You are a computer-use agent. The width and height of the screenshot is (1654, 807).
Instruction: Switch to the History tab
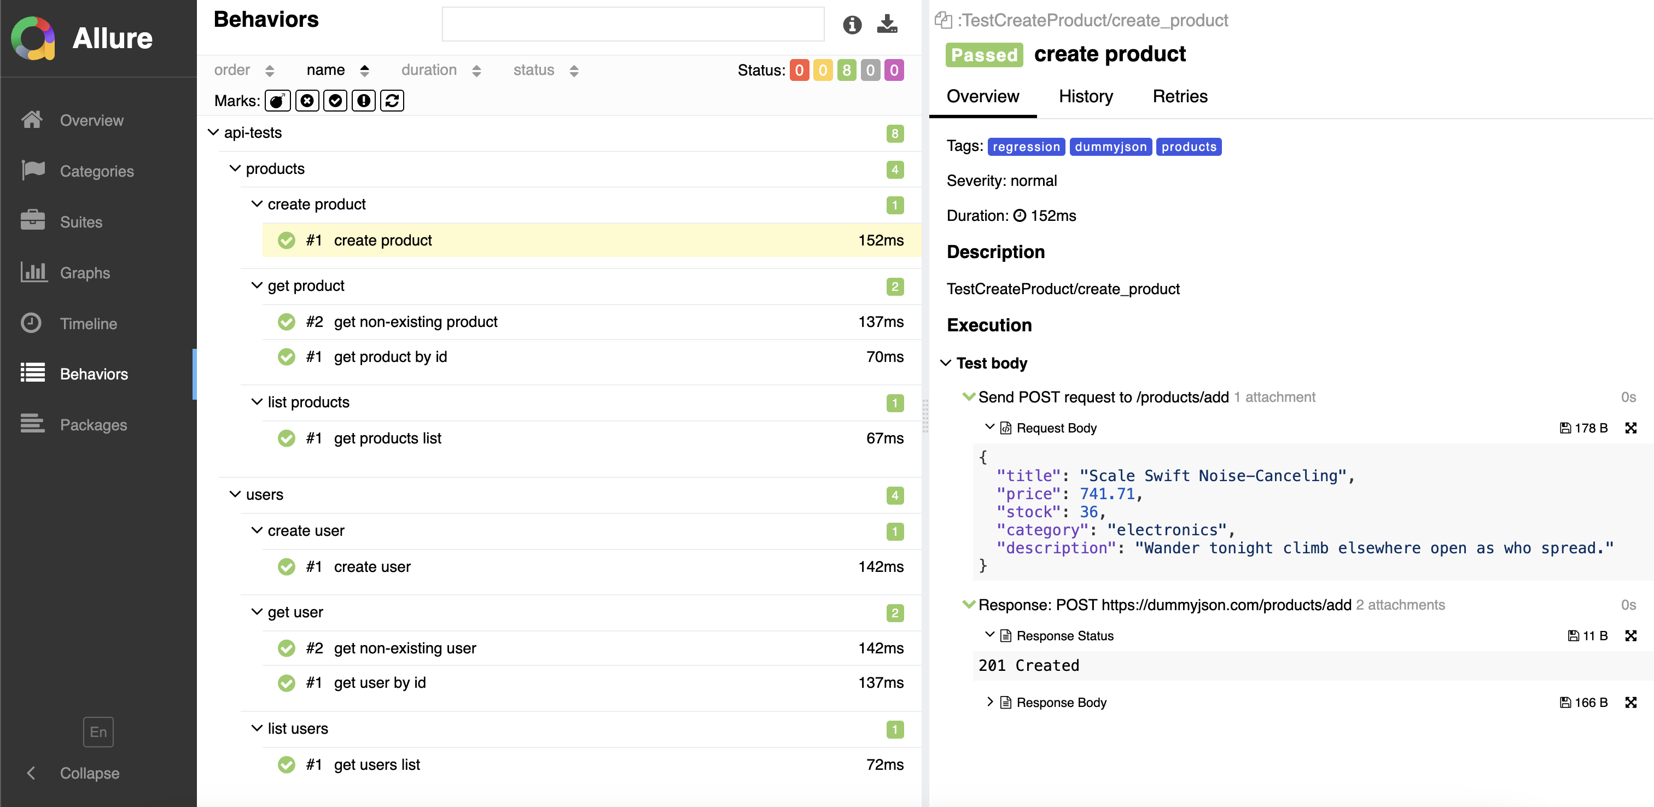tap(1085, 96)
